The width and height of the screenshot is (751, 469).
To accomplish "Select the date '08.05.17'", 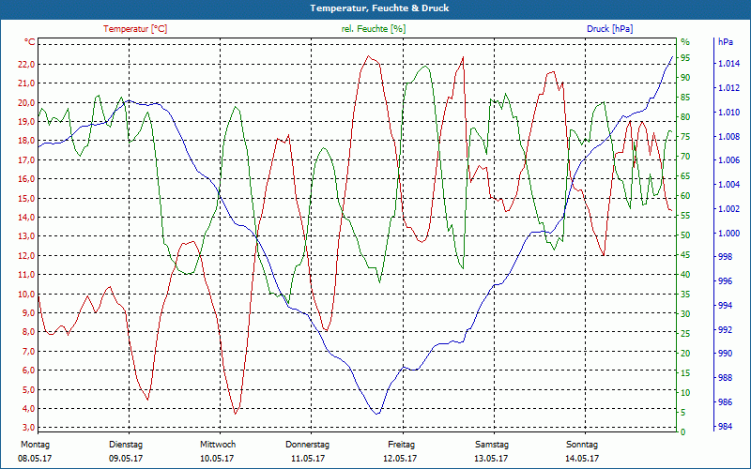I will [x=35, y=459].
